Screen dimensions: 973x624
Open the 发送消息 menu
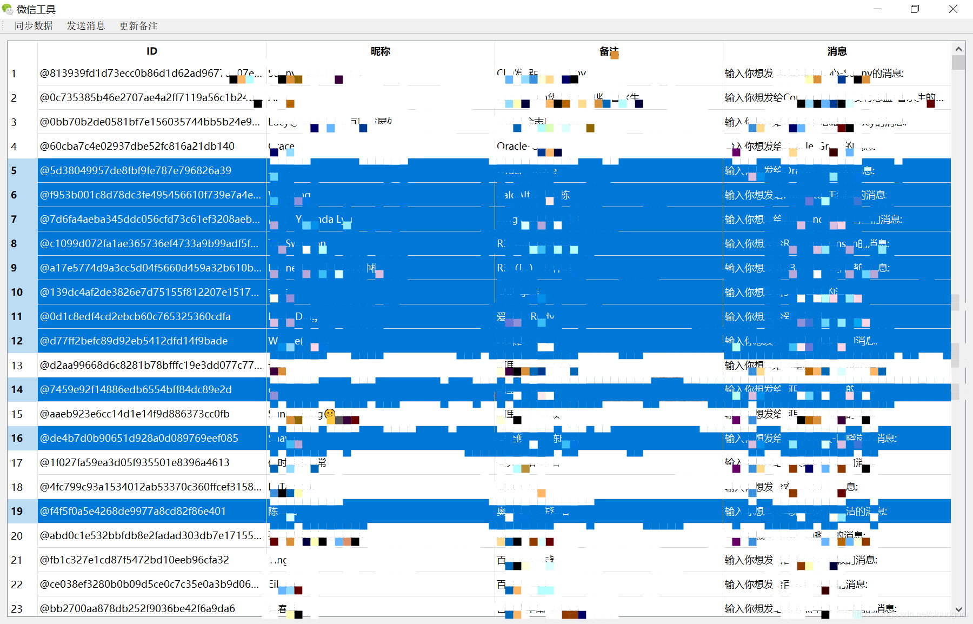[x=86, y=26]
